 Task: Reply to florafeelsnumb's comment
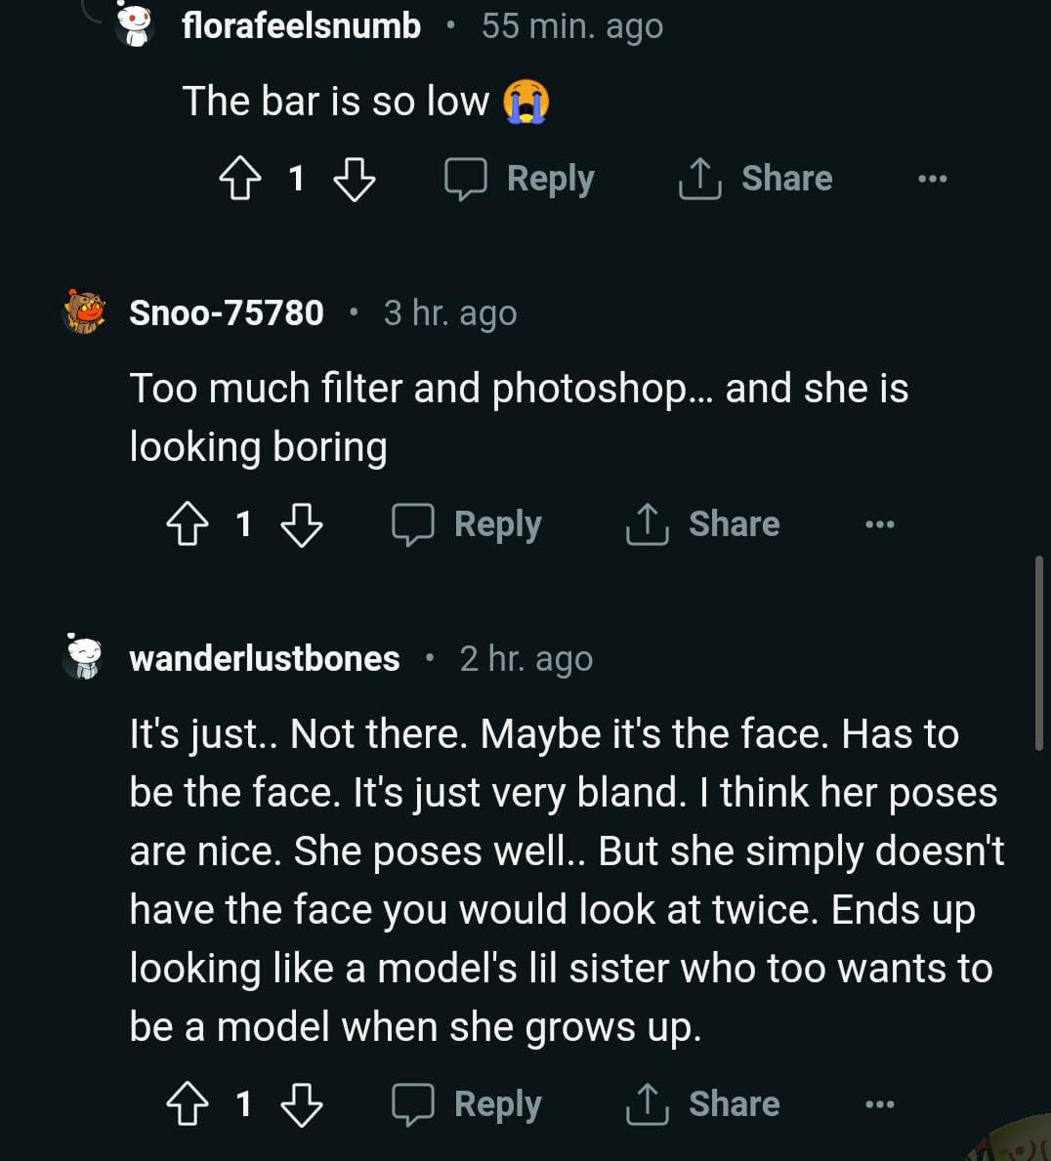pos(520,180)
